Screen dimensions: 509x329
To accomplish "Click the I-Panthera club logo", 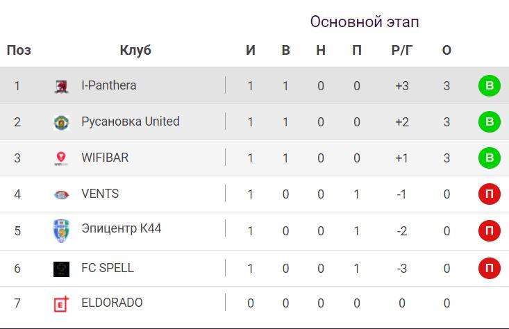I will (x=61, y=86).
